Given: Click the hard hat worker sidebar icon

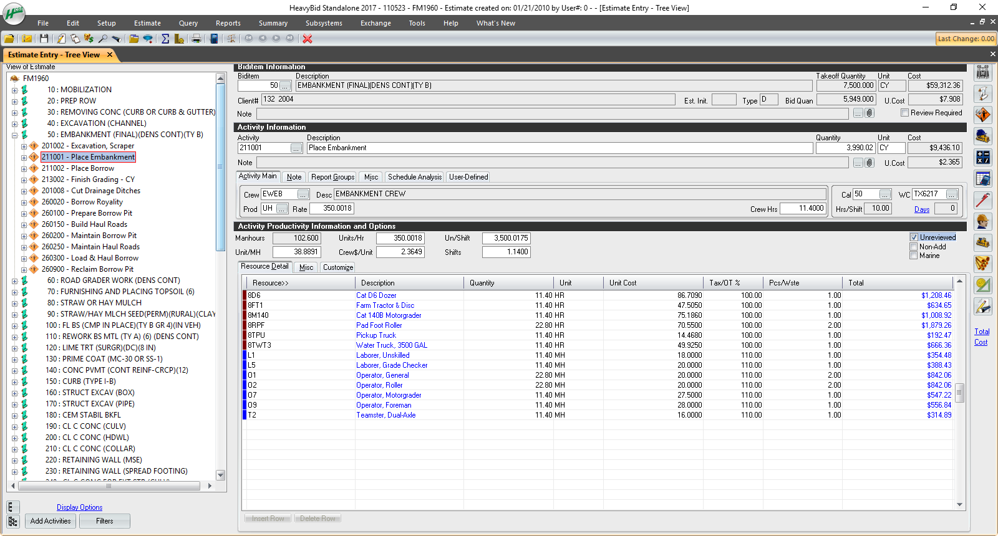Looking at the screenshot, I should tap(983, 221).
